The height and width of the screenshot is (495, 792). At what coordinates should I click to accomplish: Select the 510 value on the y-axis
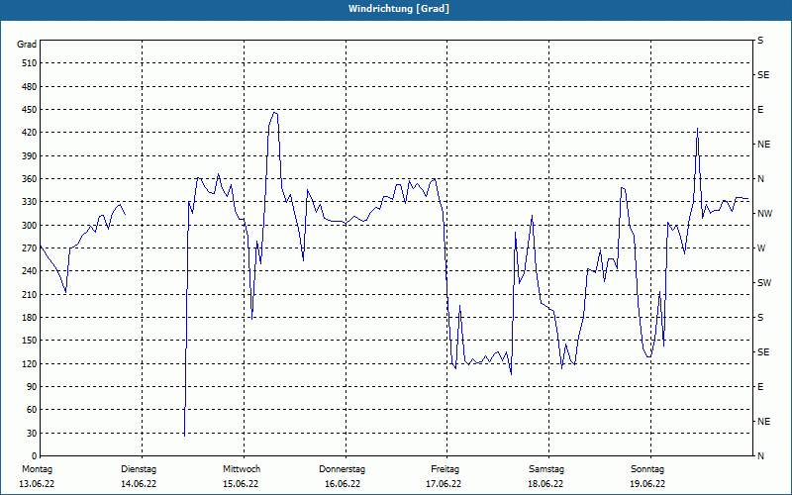(30, 63)
